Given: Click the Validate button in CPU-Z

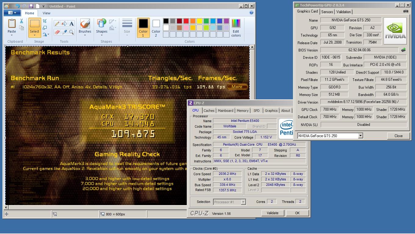Looking at the screenshot, I should [272, 213].
